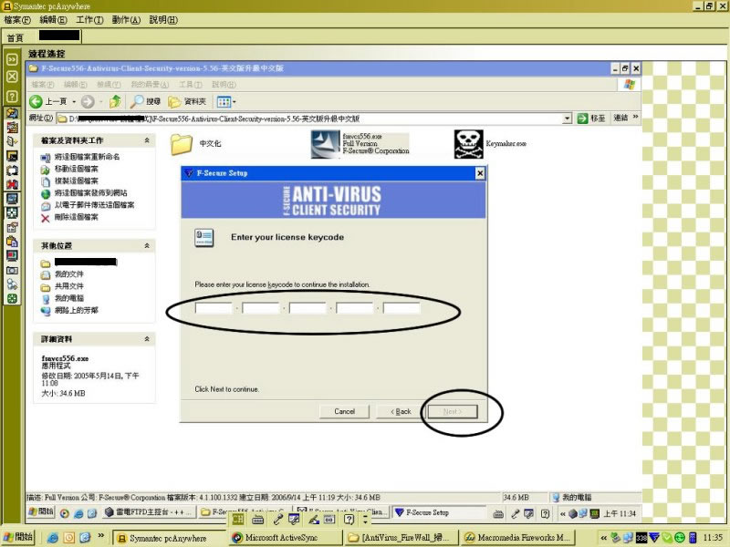
Task: Click Back in F-Secure Setup
Action: click(401, 412)
